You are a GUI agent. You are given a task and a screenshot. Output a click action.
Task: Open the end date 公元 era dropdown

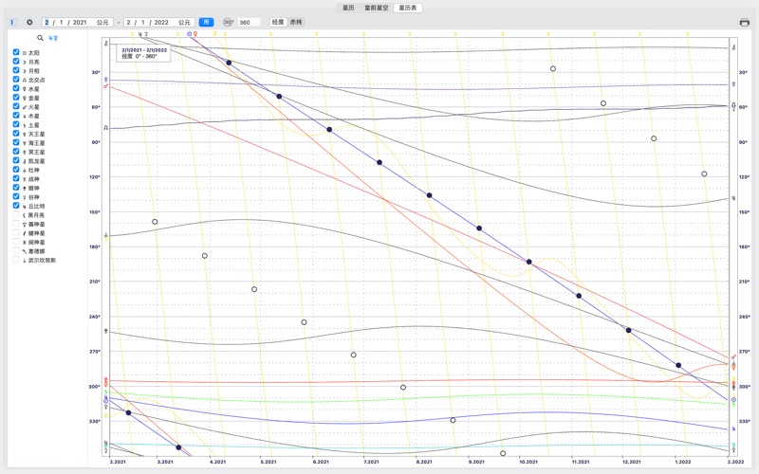[184, 22]
